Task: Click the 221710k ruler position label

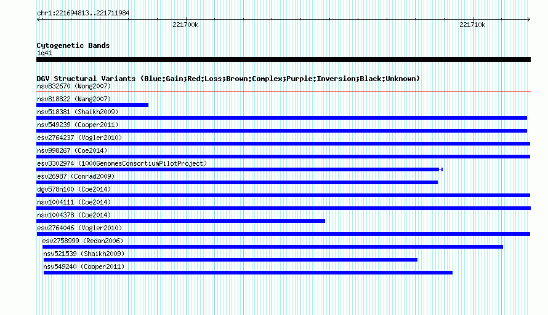Action: 472,25
